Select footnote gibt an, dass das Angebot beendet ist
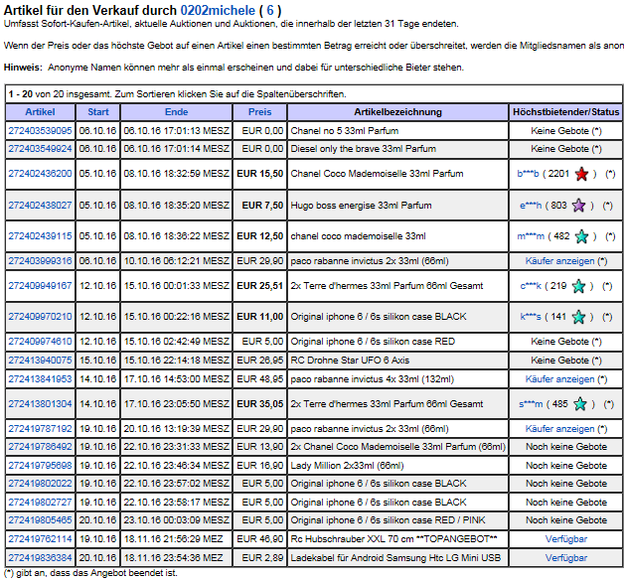 pyautogui.click(x=96, y=573)
